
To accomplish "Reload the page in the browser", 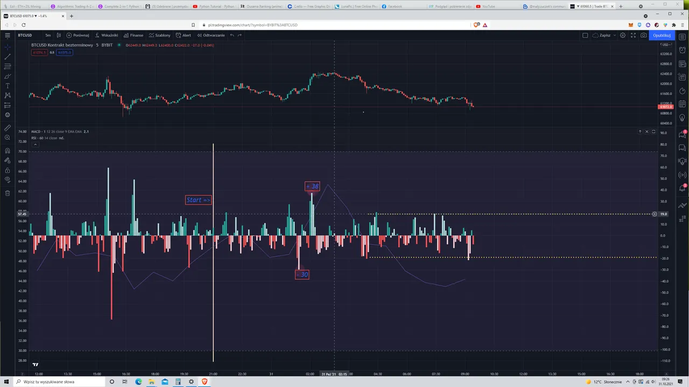I will click(23, 25).
